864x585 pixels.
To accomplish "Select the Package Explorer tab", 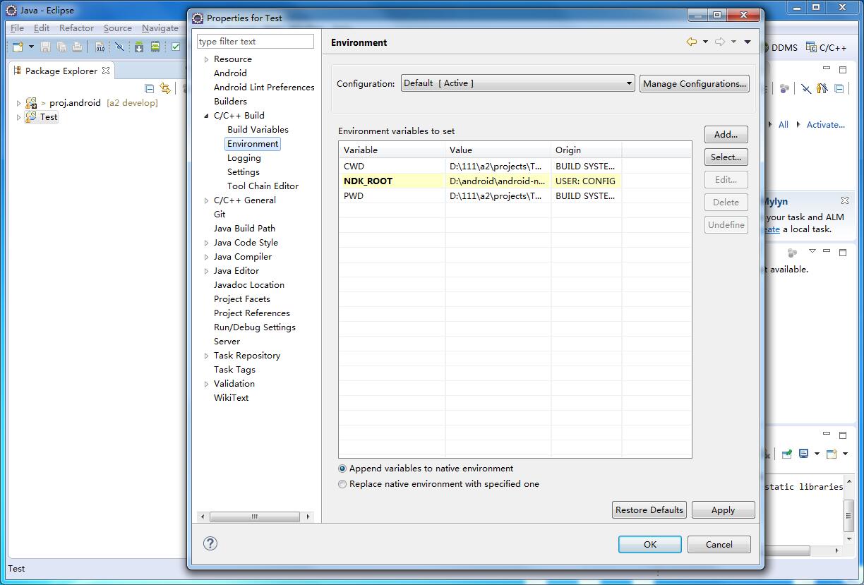I will click(x=61, y=71).
